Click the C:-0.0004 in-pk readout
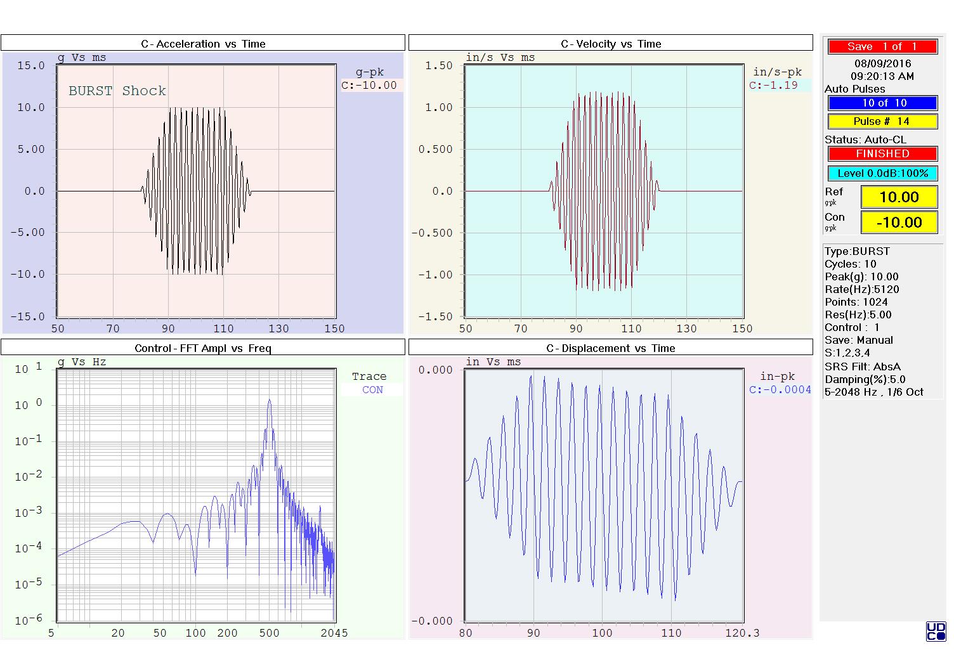The height and width of the screenshot is (662, 954). [780, 389]
